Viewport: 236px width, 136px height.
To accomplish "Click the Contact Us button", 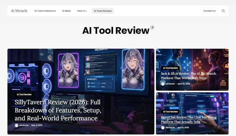I will [x=209, y=11].
